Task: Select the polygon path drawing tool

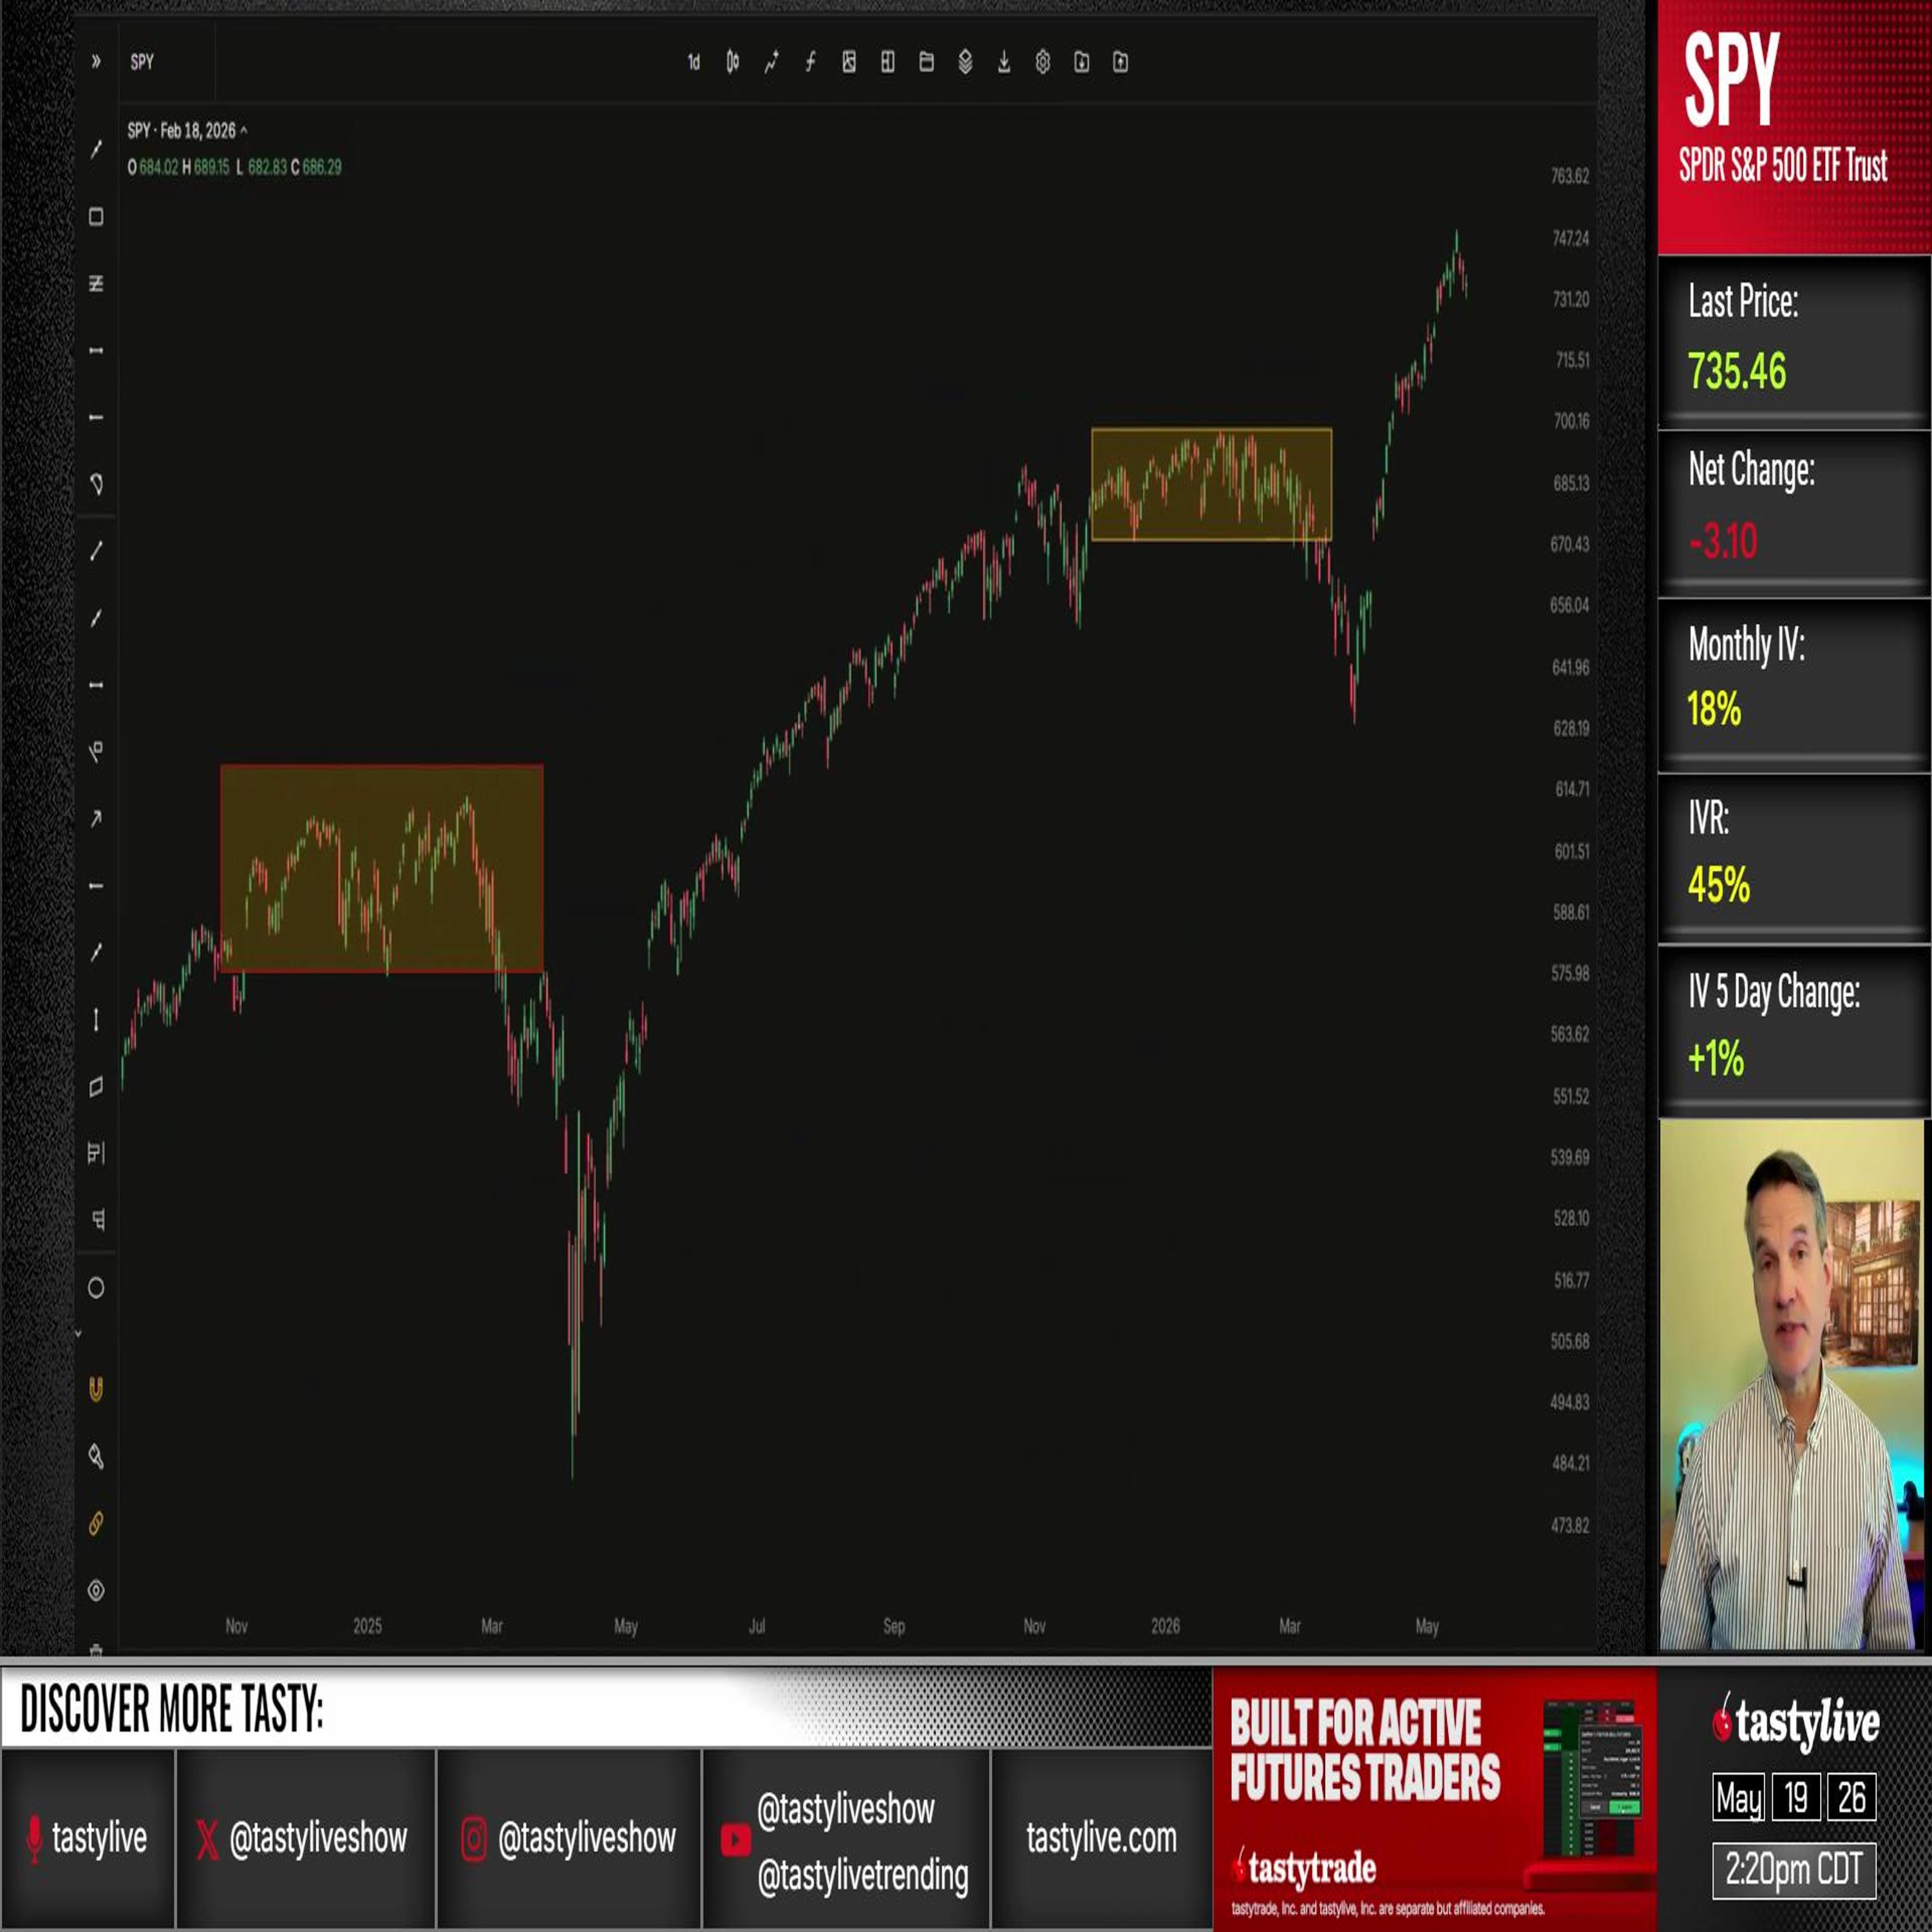Action: (96, 484)
